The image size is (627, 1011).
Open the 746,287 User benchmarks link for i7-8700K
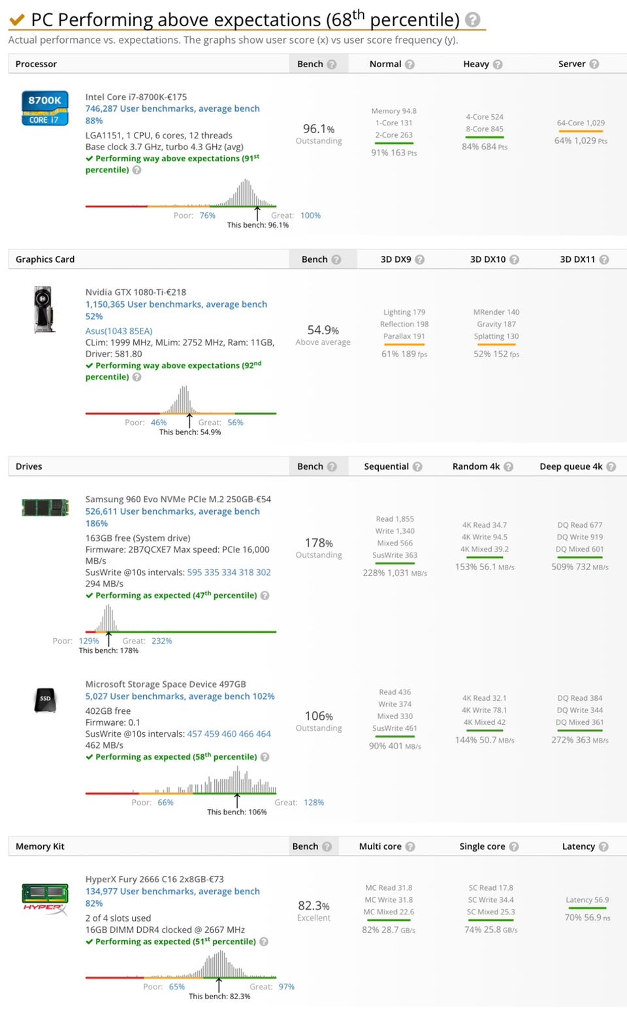pyautogui.click(x=172, y=108)
